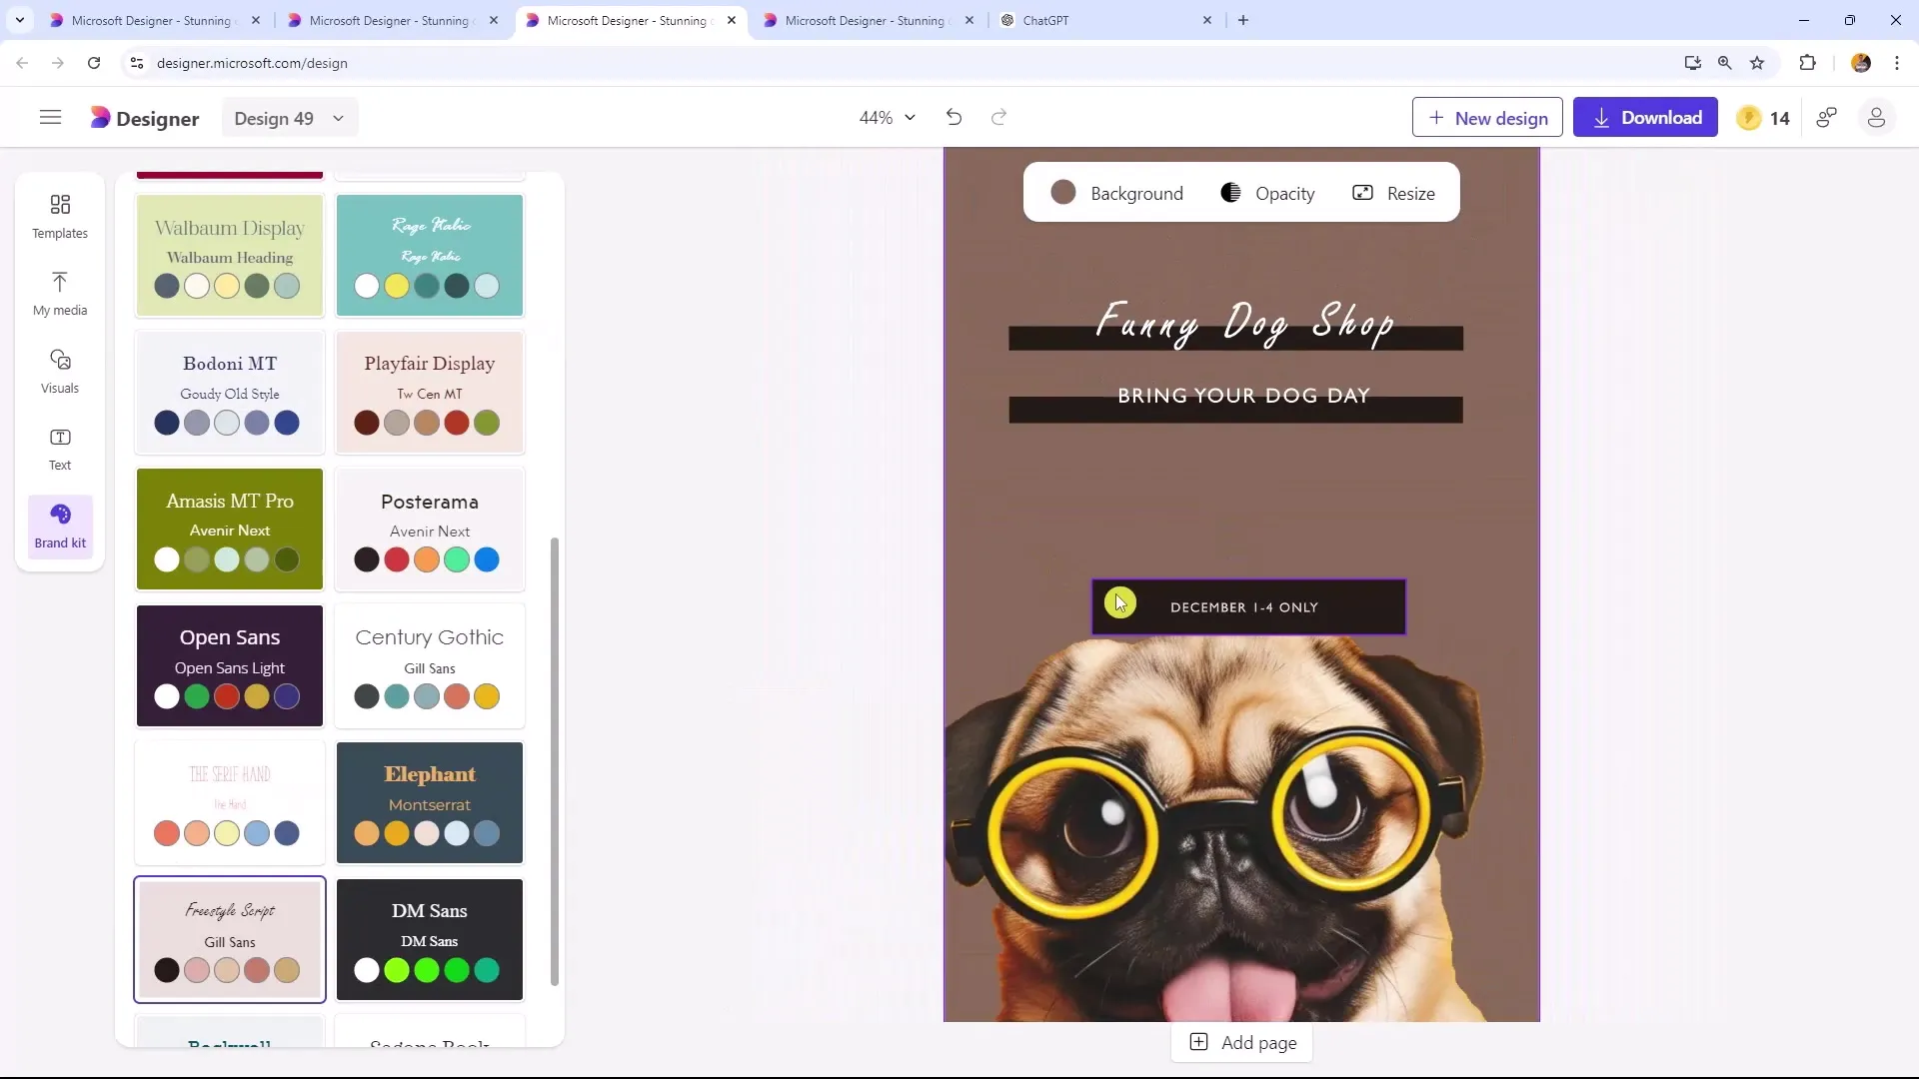1919x1079 pixels.
Task: Redo the last action
Action: 998,118
